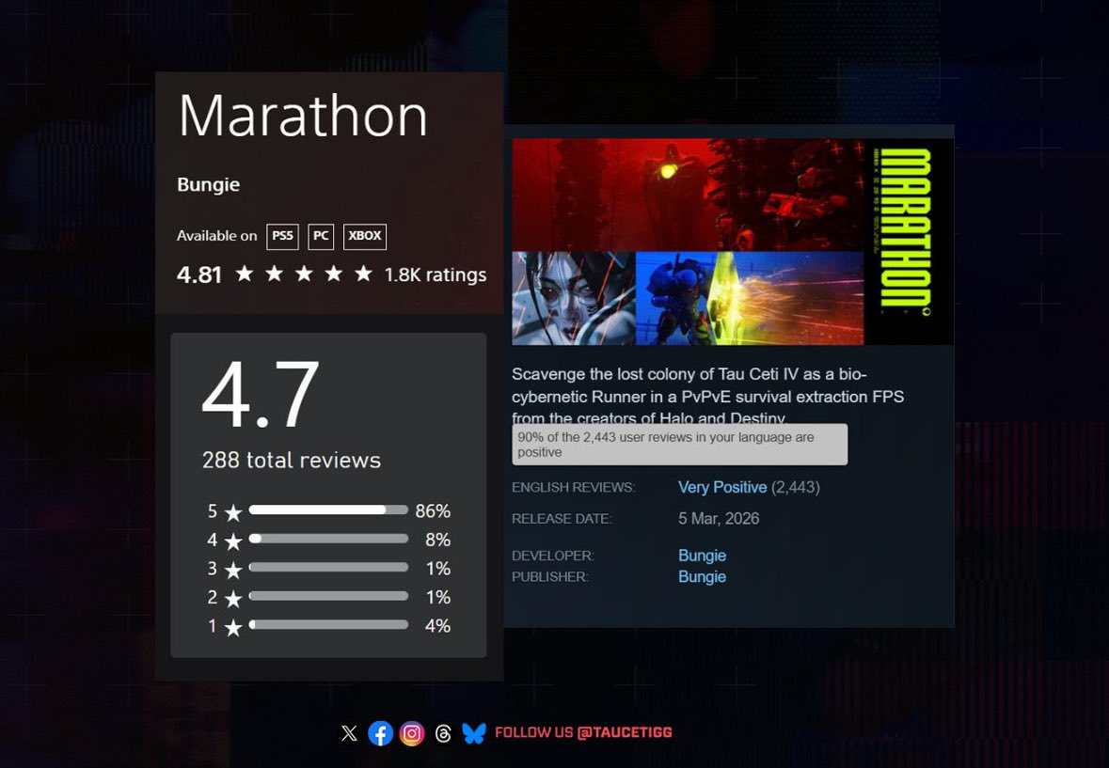
Task: Click the Available on label
Action: pos(217,236)
